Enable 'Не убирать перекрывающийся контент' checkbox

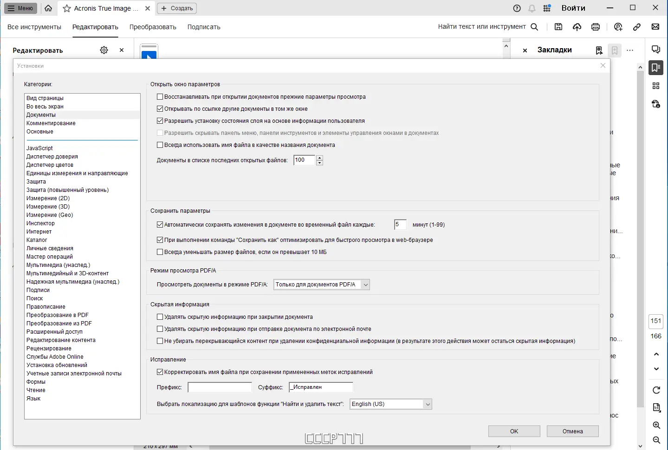[160, 341]
